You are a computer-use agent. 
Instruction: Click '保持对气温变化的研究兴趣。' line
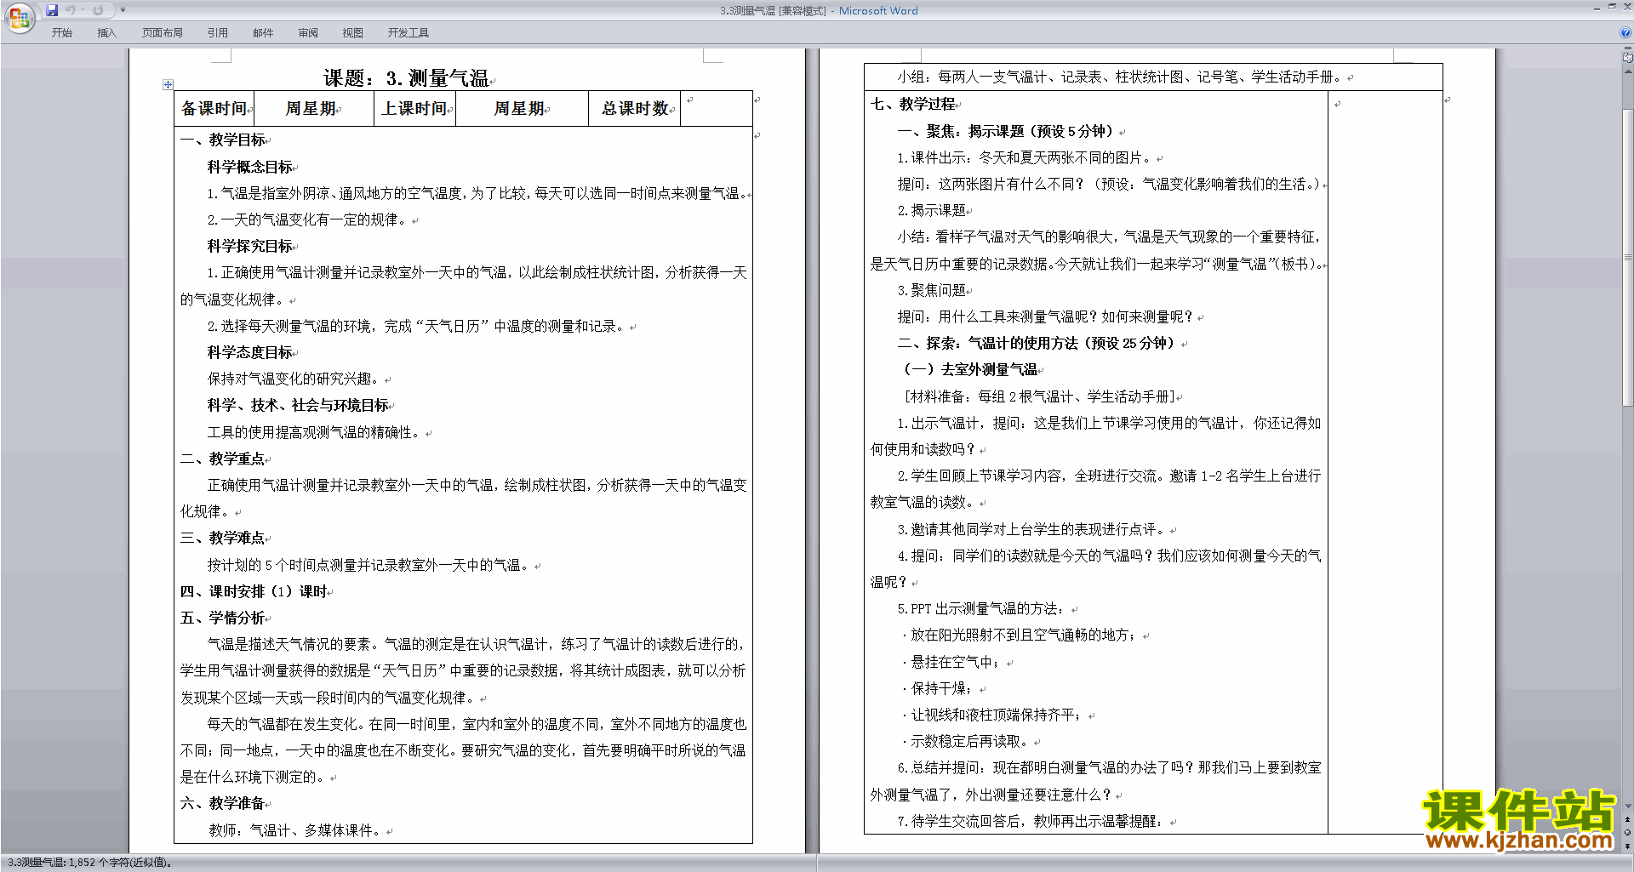(295, 379)
